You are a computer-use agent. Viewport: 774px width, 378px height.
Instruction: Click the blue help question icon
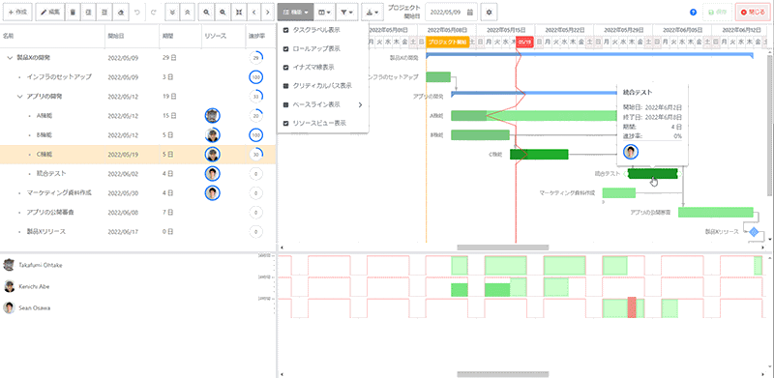(693, 12)
